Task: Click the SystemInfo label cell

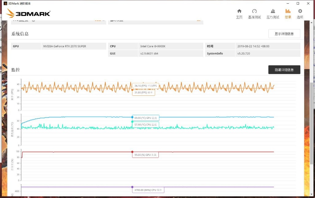Action: (220, 53)
